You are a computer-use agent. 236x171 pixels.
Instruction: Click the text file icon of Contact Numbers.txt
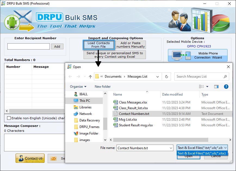[x=115, y=114]
